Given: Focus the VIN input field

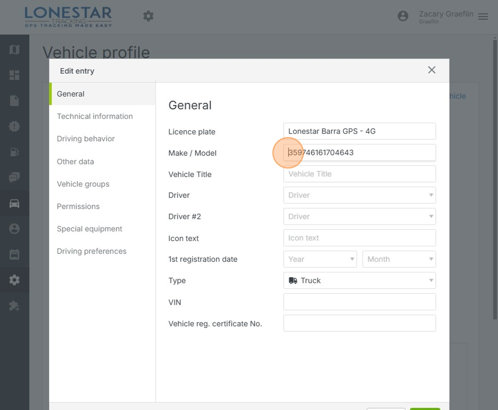Looking at the screenshot, I should pyautogui.click(x=359, y=302).
